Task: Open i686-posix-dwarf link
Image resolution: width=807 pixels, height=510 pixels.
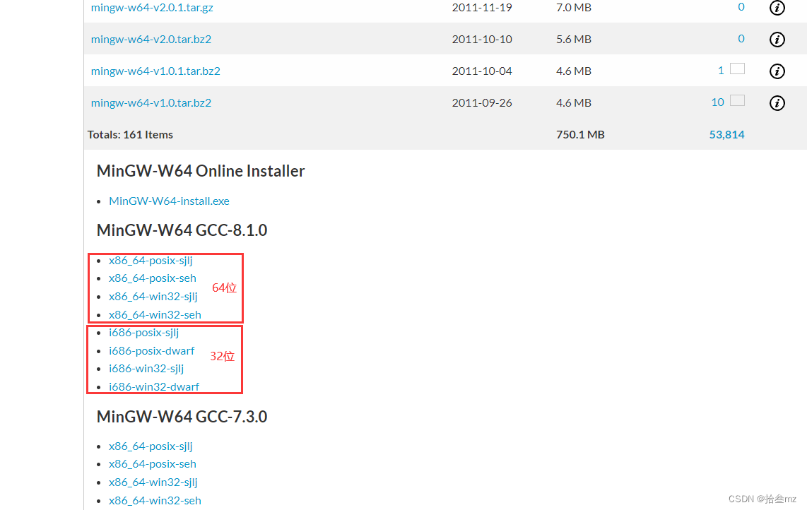Action: [151, 351]
